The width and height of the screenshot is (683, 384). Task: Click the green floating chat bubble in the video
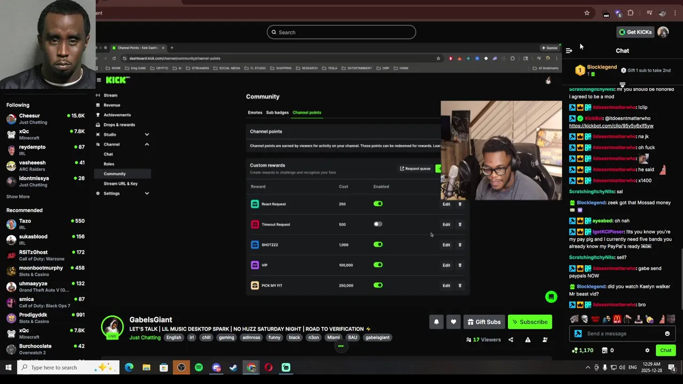point(551,297)
